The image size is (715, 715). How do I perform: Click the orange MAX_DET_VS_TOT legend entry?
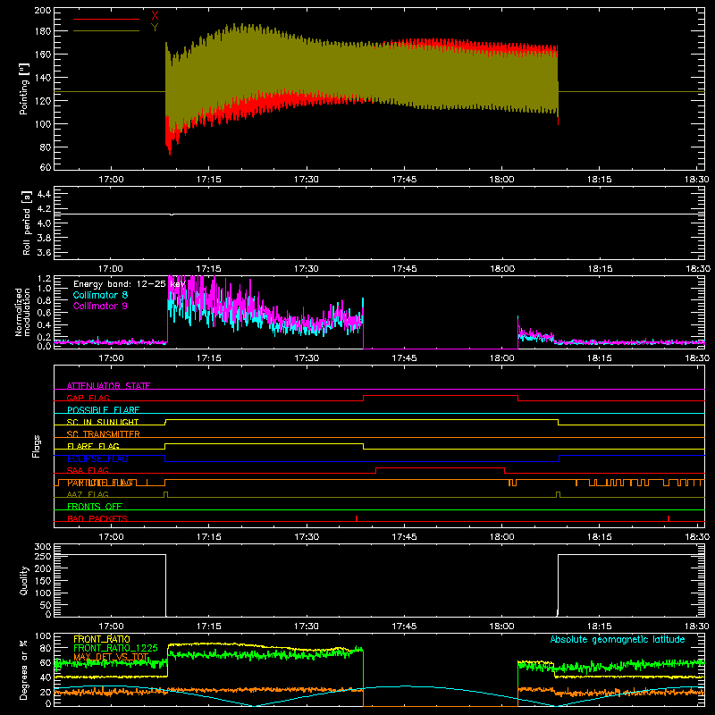pos(111,657)
